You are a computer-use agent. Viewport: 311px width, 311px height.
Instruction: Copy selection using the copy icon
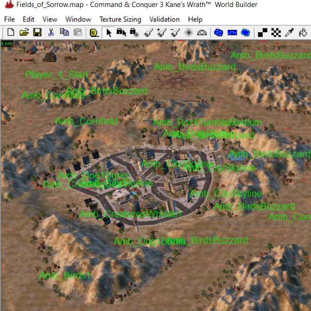tap(64, 32)
